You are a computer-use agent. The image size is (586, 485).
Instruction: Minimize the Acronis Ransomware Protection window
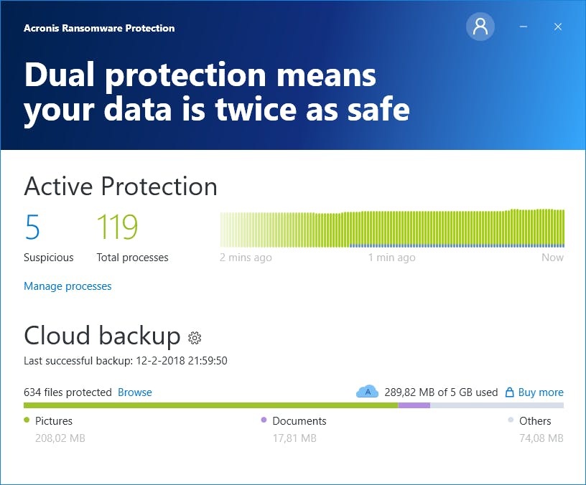(x=524, y=27)
